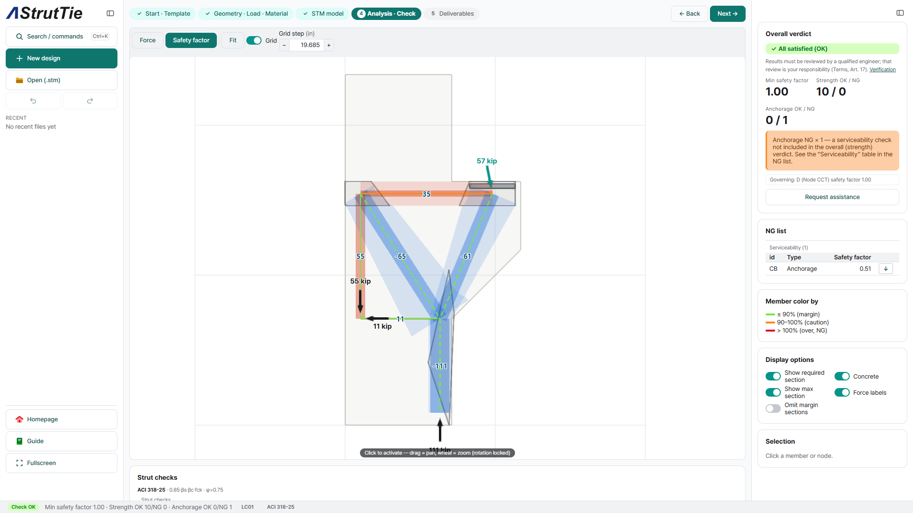913x513 pixels.
Task: Increase grid step with plus
Action: 329,46
